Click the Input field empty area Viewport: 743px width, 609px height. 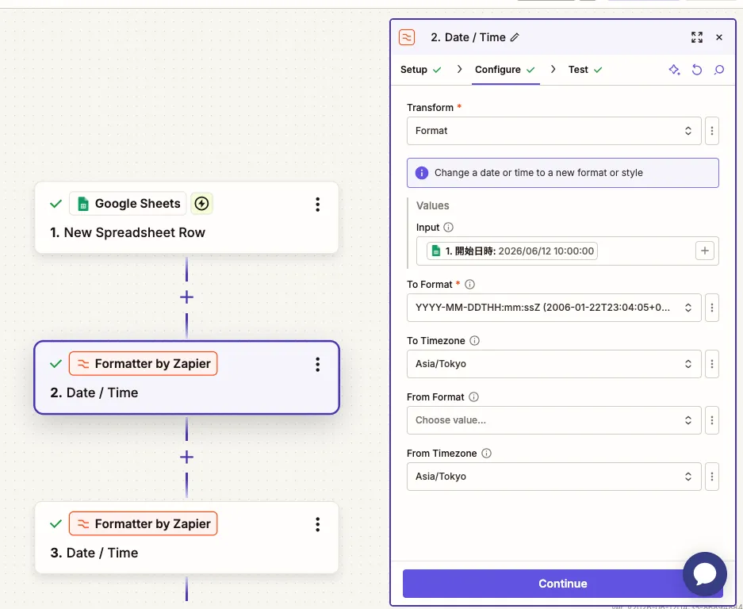click(x=645, y=251)
